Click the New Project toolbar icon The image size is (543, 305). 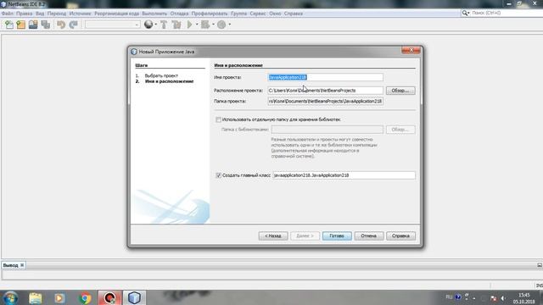20,25
